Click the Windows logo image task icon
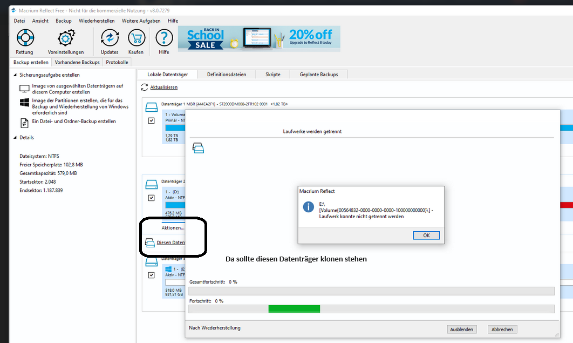Screen dimensions: 573x343 point(24,103)
